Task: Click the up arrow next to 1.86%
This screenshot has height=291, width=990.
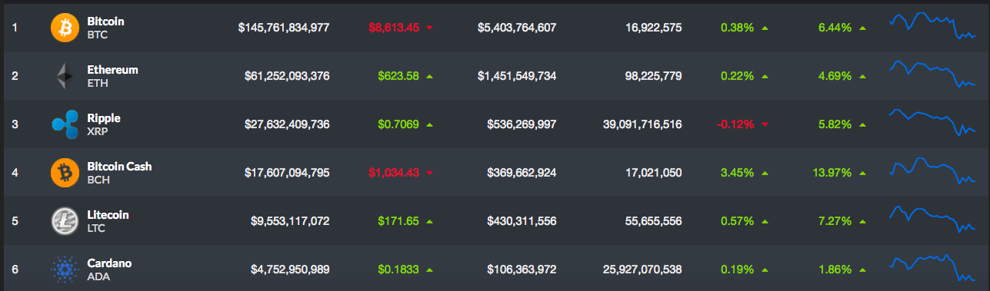Action: pyautogui.click(x=862, y=270)
